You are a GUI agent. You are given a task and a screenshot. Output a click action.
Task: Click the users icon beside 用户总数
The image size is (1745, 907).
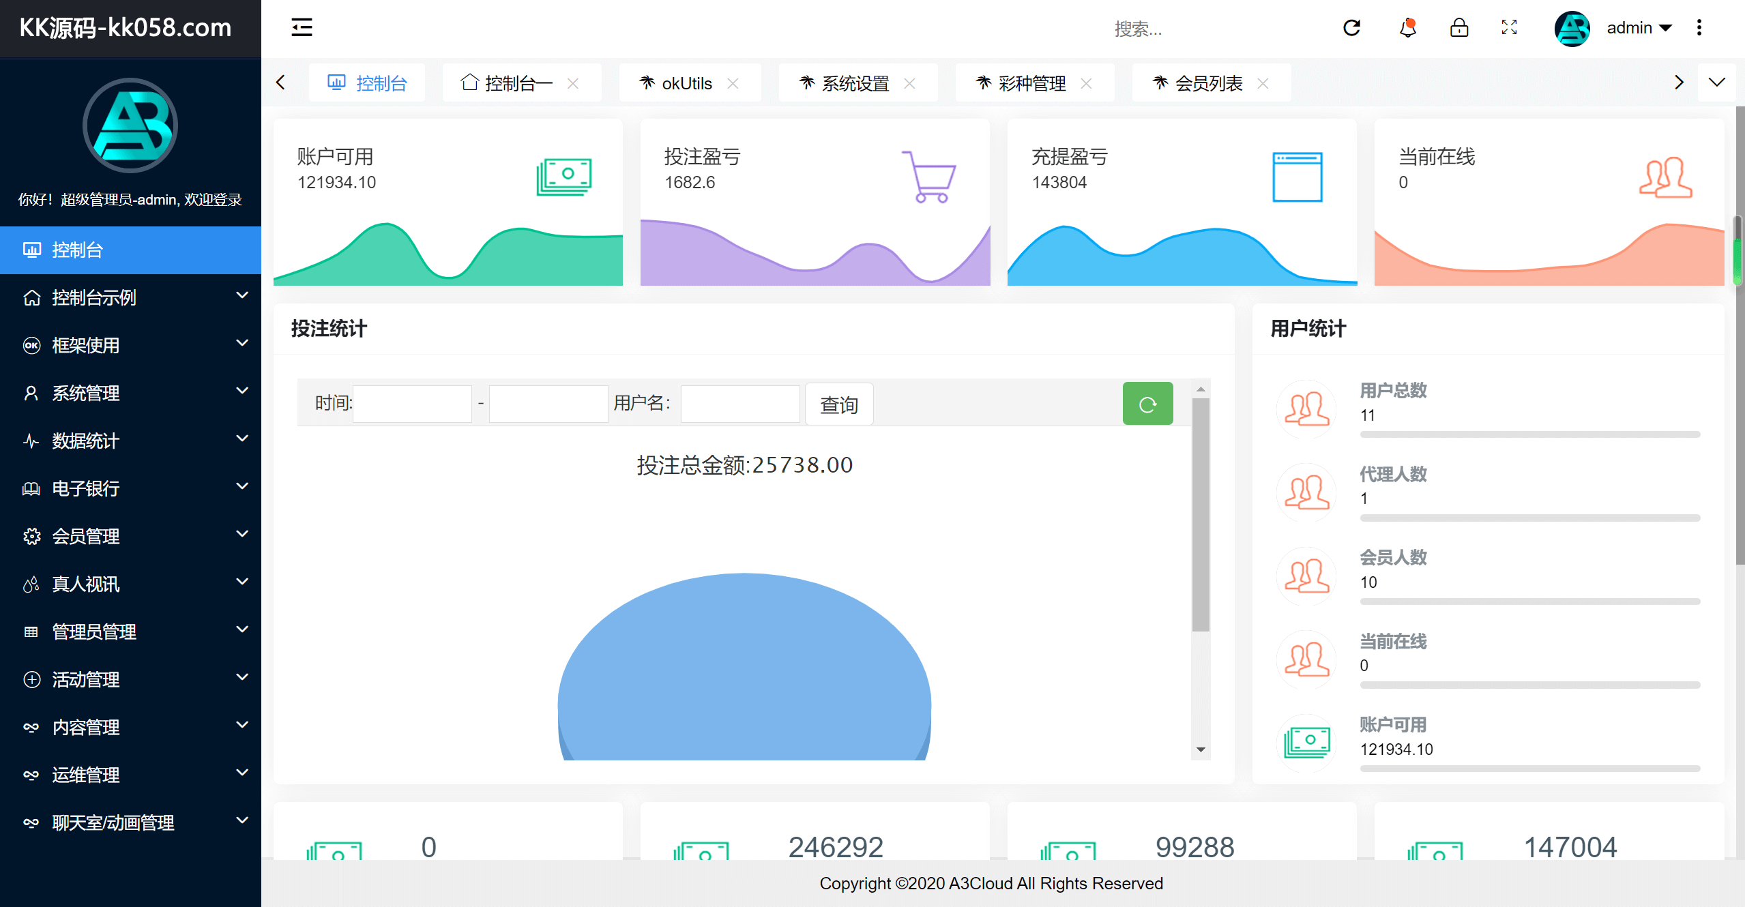(x=1306, y=409)
